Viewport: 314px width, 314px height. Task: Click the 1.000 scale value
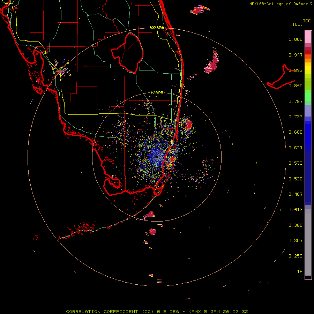[296, 39]
